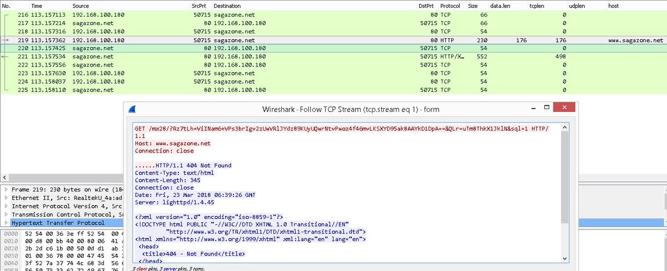Screen dimensions: 667x271
Task: Select packet 223 in the list
Action: tap(333, 73)
